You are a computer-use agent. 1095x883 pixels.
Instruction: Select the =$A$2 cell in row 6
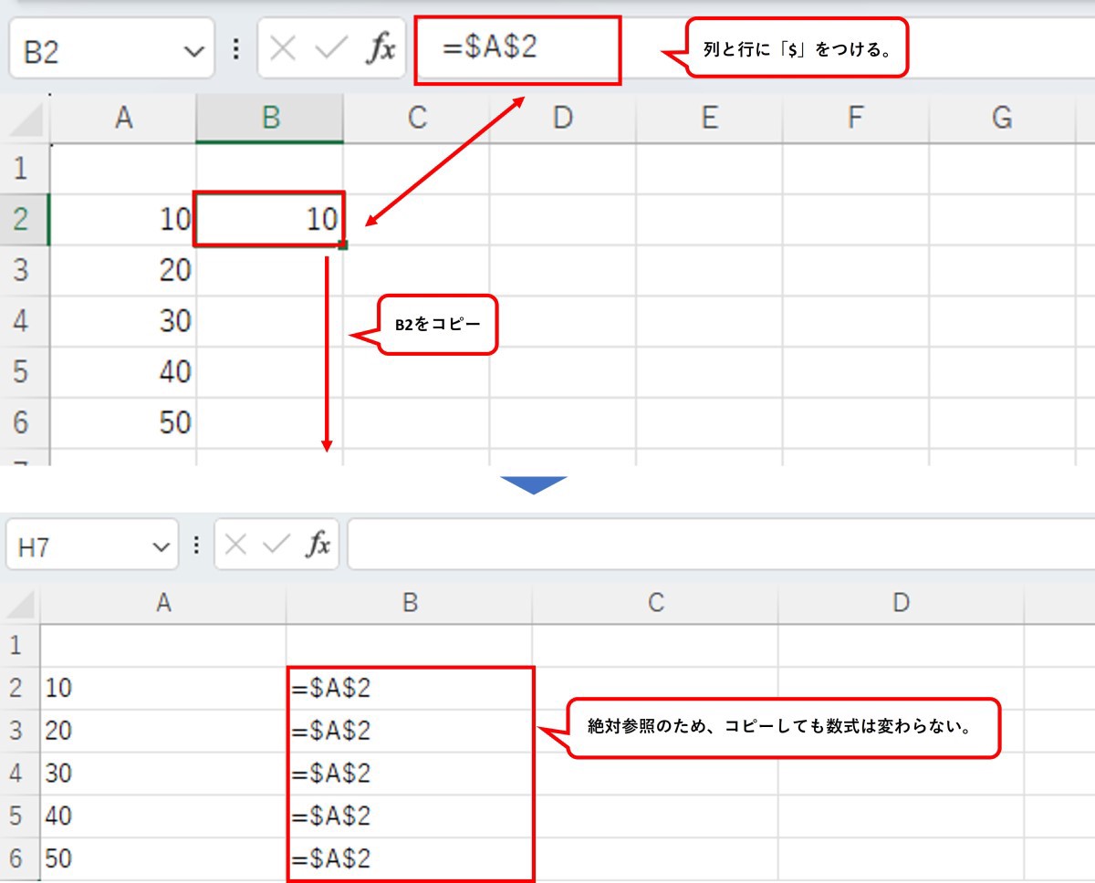click(409, 859)
